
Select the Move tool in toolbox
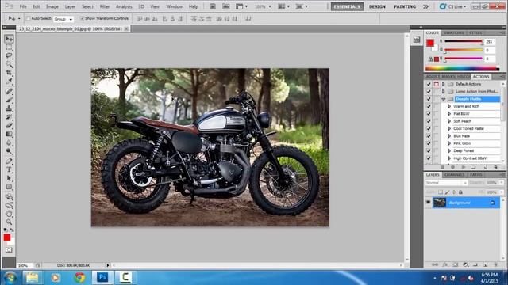tap(9, 39)
